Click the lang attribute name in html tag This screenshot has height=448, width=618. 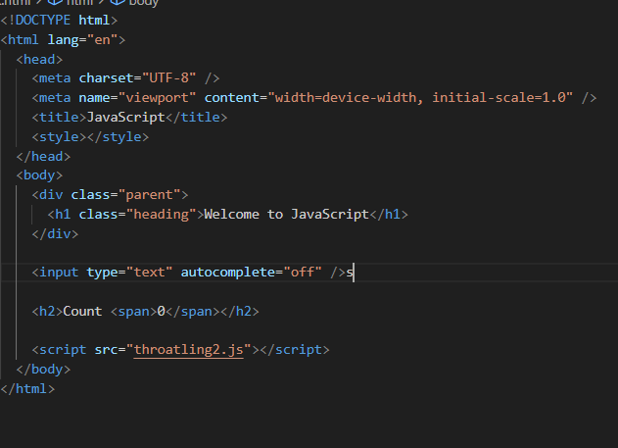click(63, 40)
